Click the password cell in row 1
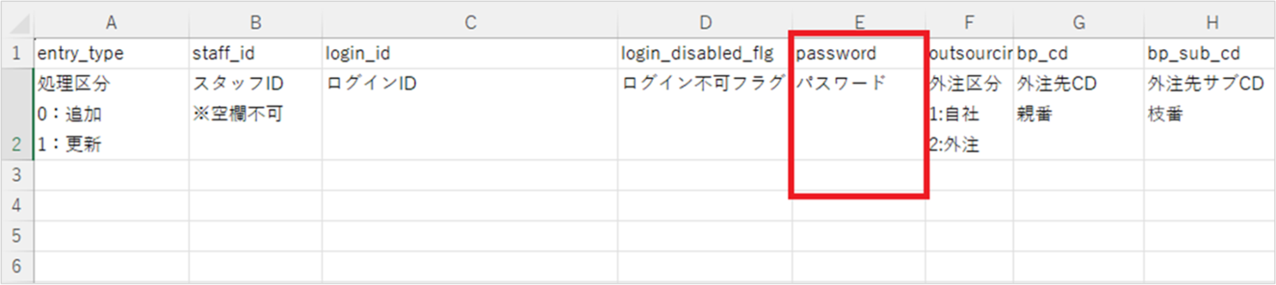 859,54
